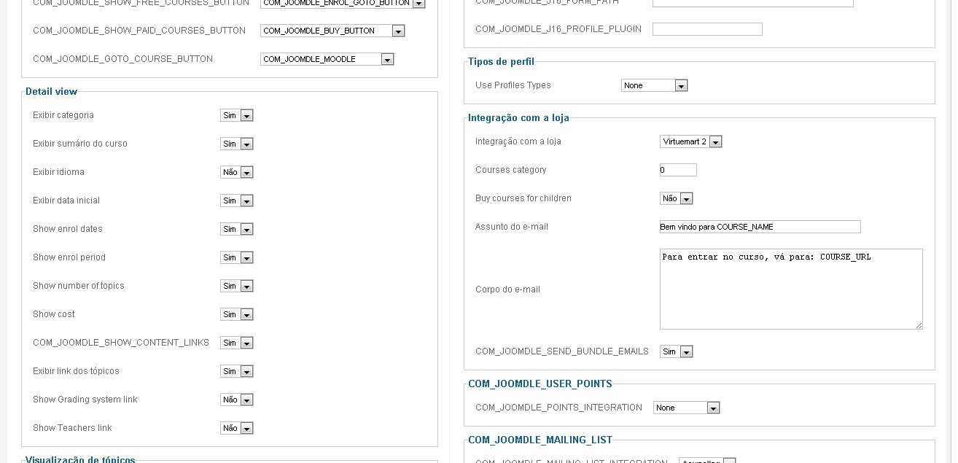Select the Integração com a loja Virtuemart dropdown
The image size is (958, 463).
[x=690, y=141]
